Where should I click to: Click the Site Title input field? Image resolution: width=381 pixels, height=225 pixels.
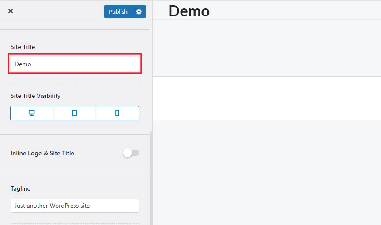(x=75, y=64)
